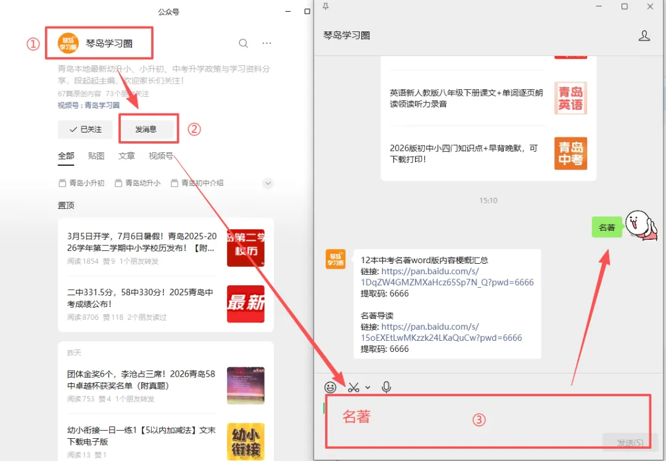Open the first baidu pan link 1DqZW4GMZMXaHcz65Sp7N
666x461 pixels.
click(447, 277)
